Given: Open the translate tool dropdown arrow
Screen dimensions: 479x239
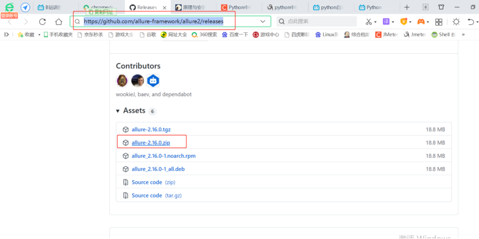Looking at the screenshot, I should pyautogui.click(x=393, y=22).
